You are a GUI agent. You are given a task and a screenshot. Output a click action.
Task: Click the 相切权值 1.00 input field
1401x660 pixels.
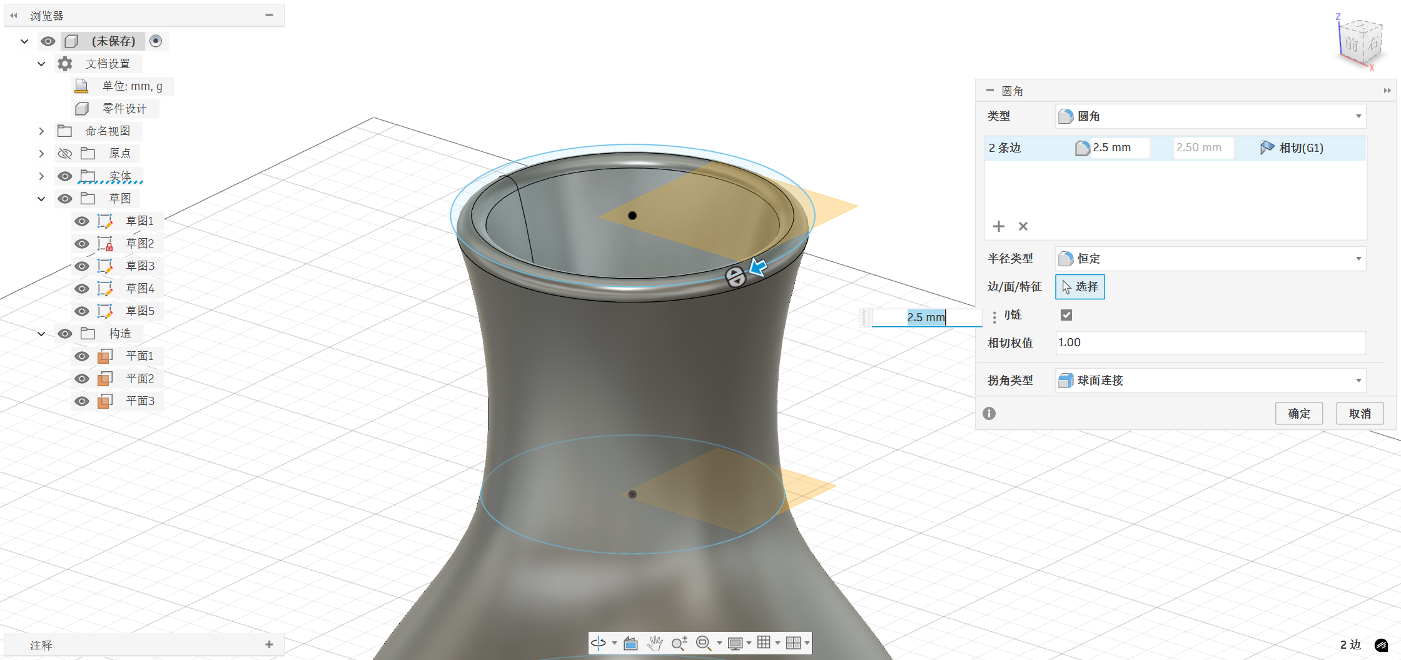[1210, 343]
